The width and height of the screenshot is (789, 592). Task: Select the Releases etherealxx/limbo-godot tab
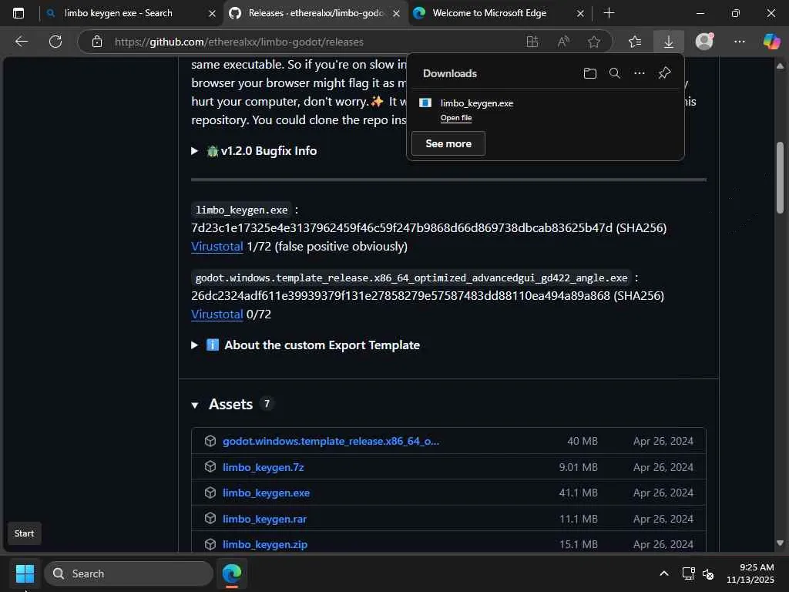point(316,13)
